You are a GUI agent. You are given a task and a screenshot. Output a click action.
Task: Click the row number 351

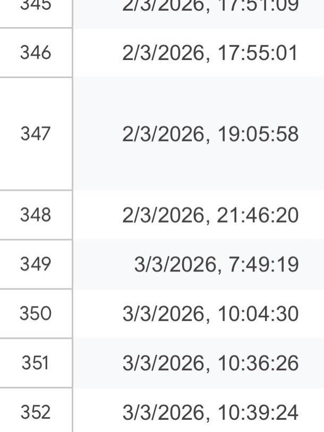[x=36, y=363]
